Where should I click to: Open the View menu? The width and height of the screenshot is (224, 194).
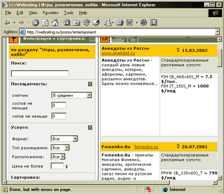click(33, 13)
